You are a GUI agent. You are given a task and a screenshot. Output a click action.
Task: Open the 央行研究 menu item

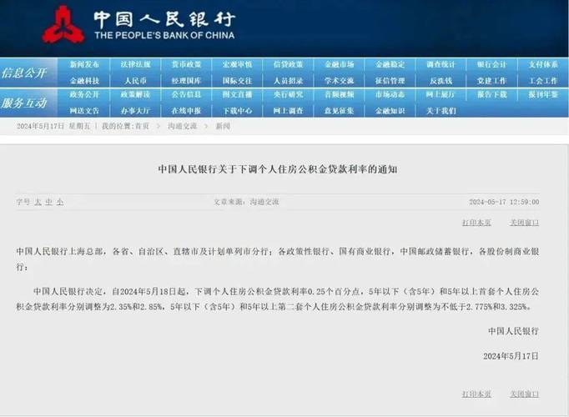(x=288, y=94)
